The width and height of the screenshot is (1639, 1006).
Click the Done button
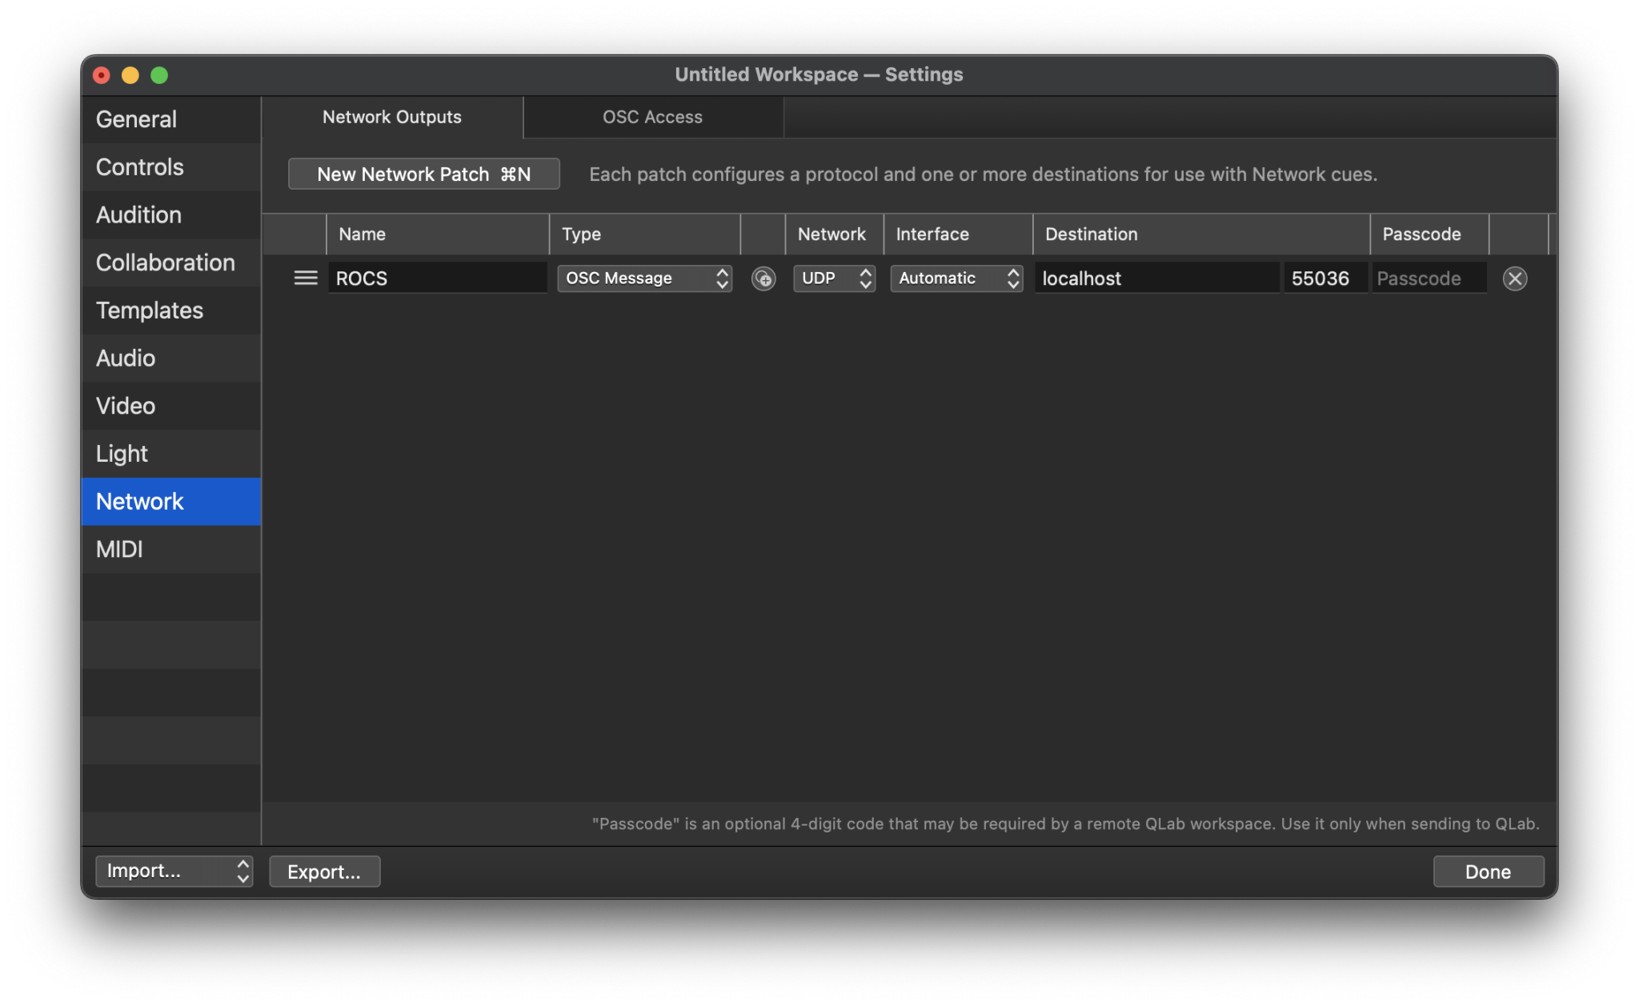(x=1487, y=872)
